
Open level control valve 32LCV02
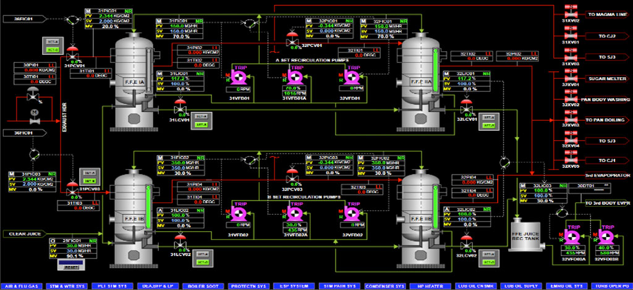click(467, 243)
